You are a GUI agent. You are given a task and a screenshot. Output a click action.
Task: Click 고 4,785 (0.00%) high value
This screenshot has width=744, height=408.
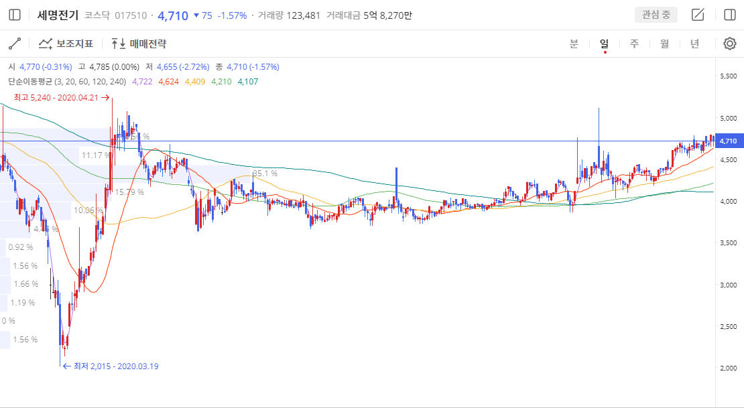point(109,67)
